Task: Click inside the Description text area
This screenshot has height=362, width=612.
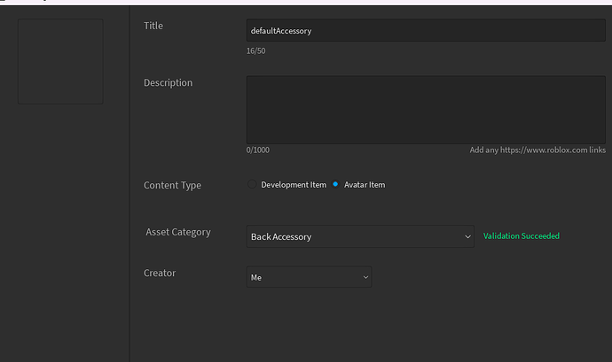Action: 425,109
